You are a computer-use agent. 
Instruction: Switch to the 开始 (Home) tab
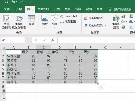point(19,9)
